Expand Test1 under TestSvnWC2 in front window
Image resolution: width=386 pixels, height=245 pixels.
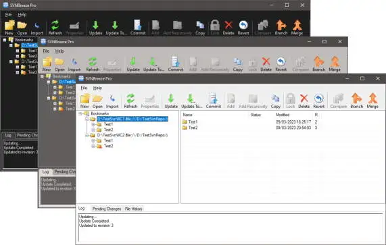(x=93, y=140)
